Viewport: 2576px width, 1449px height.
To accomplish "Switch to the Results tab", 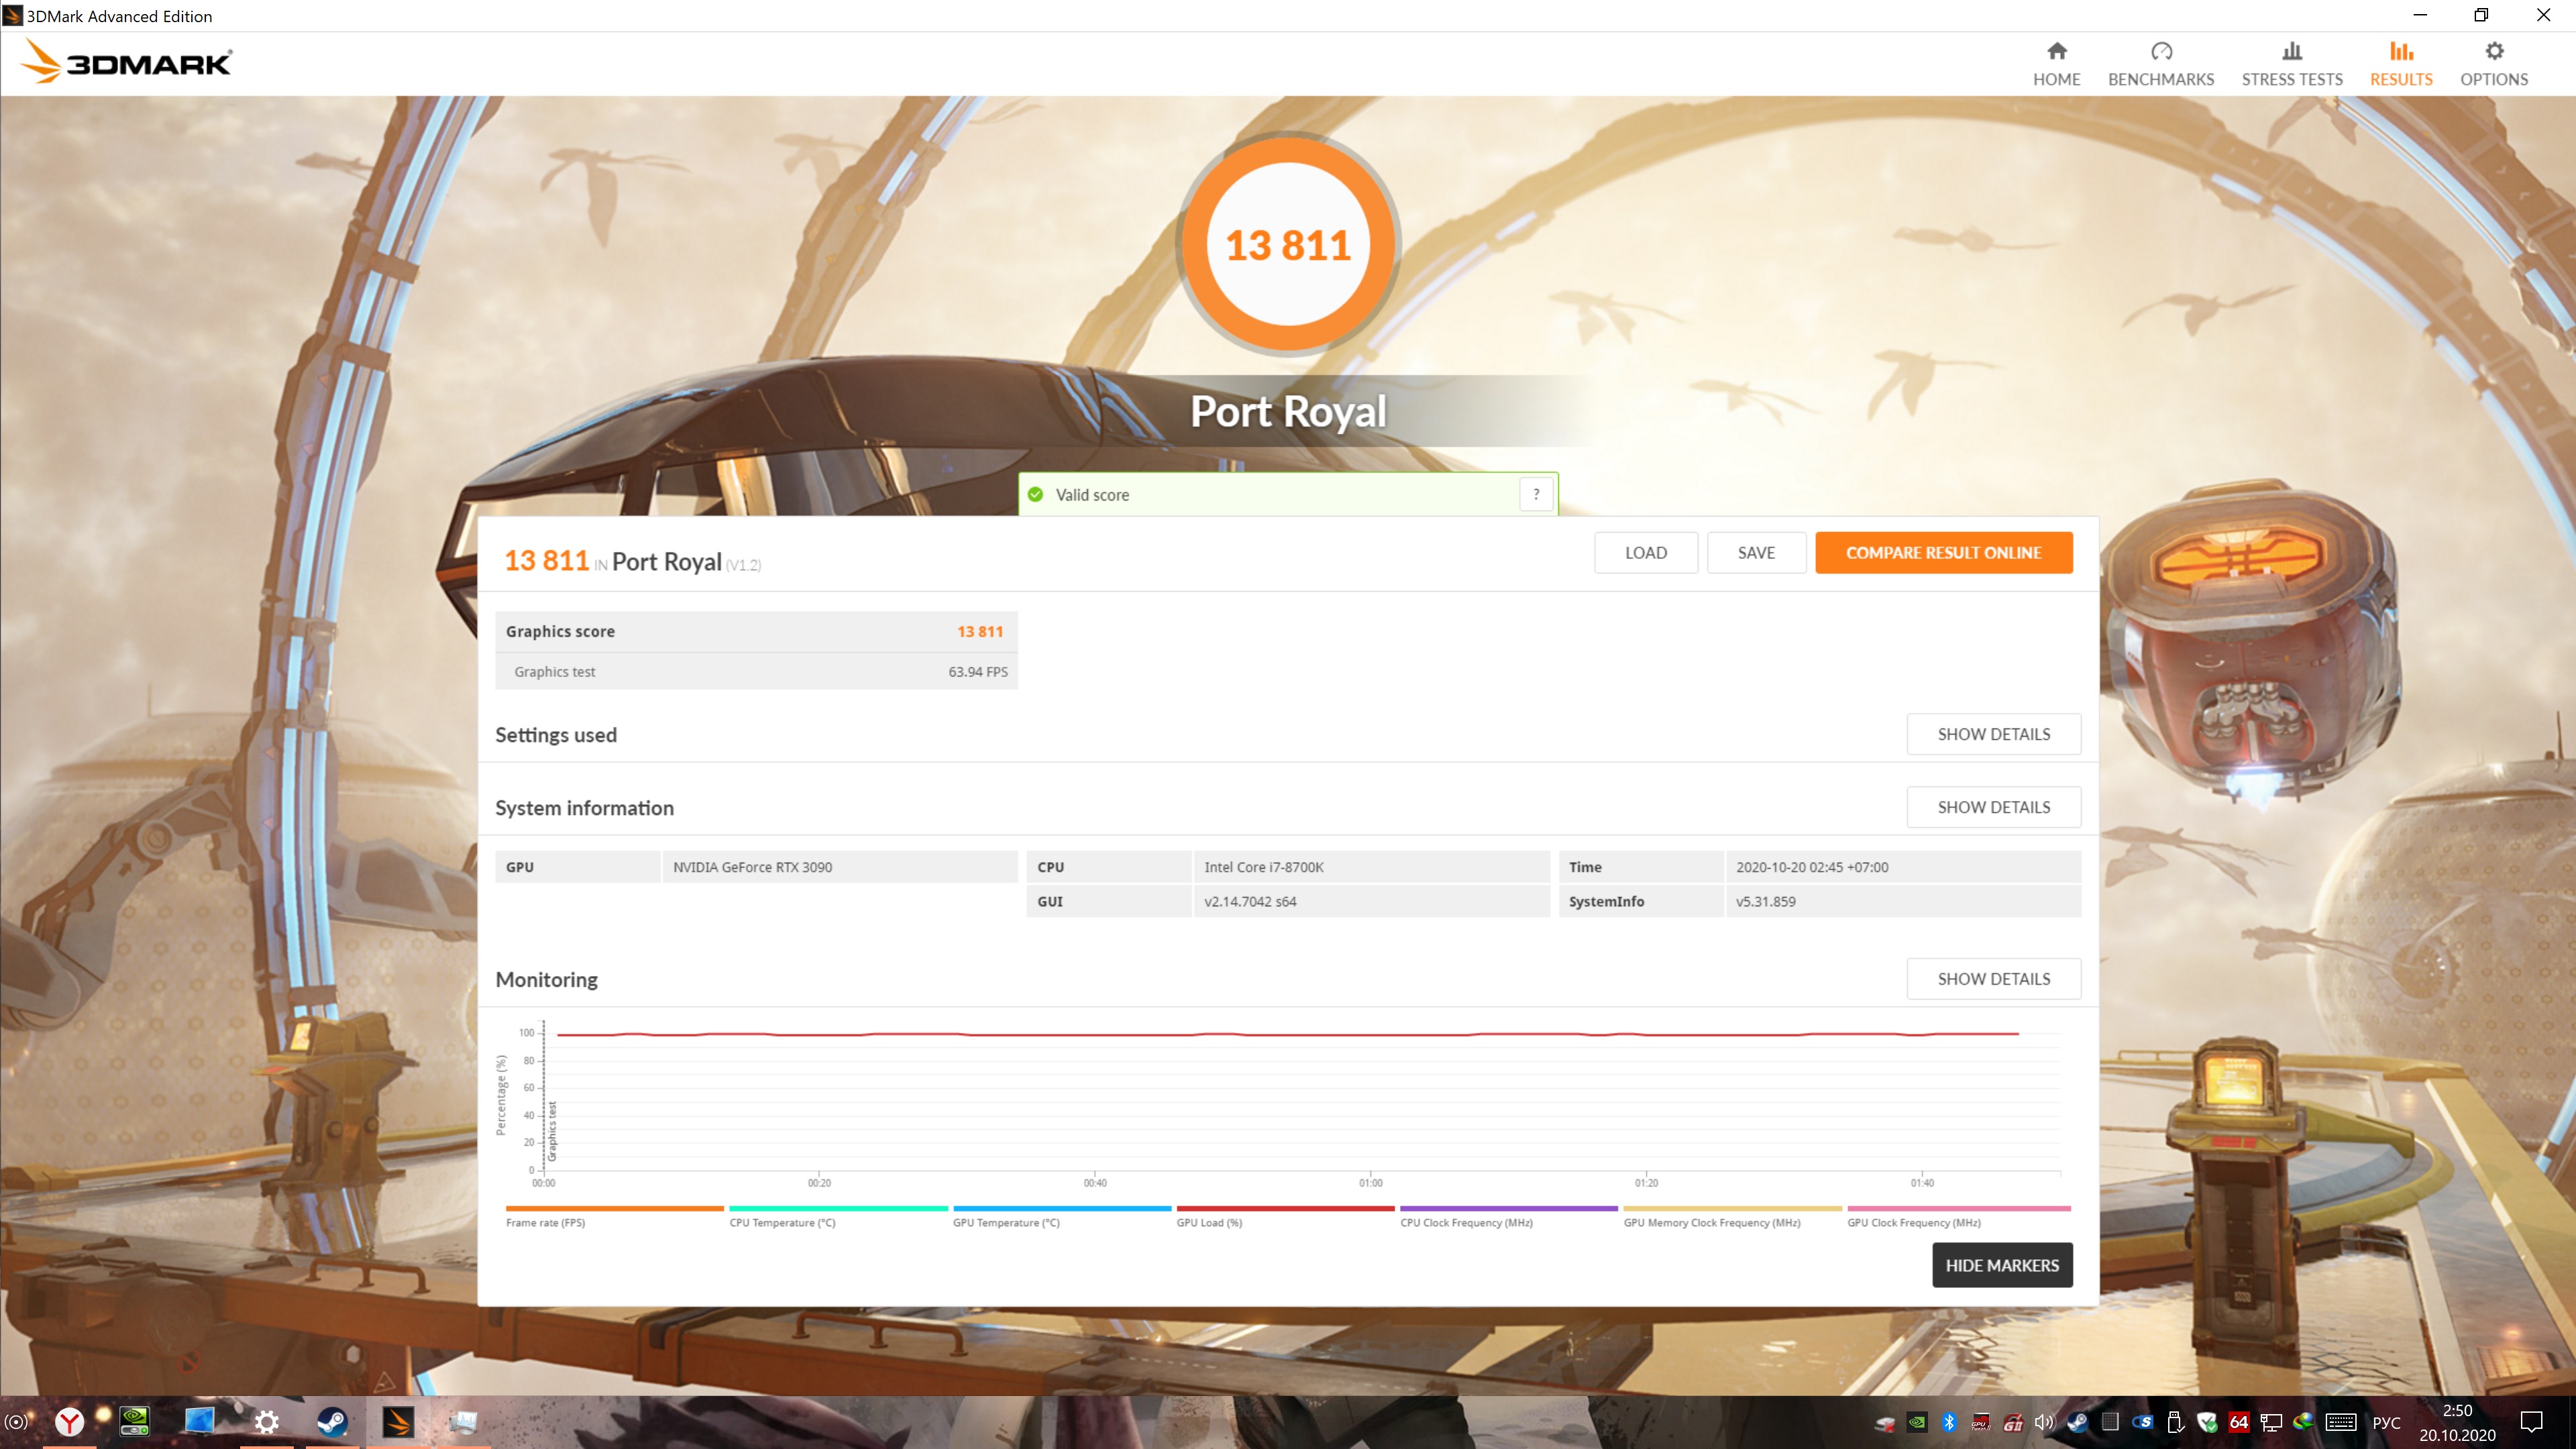I will click(2400, 64).
